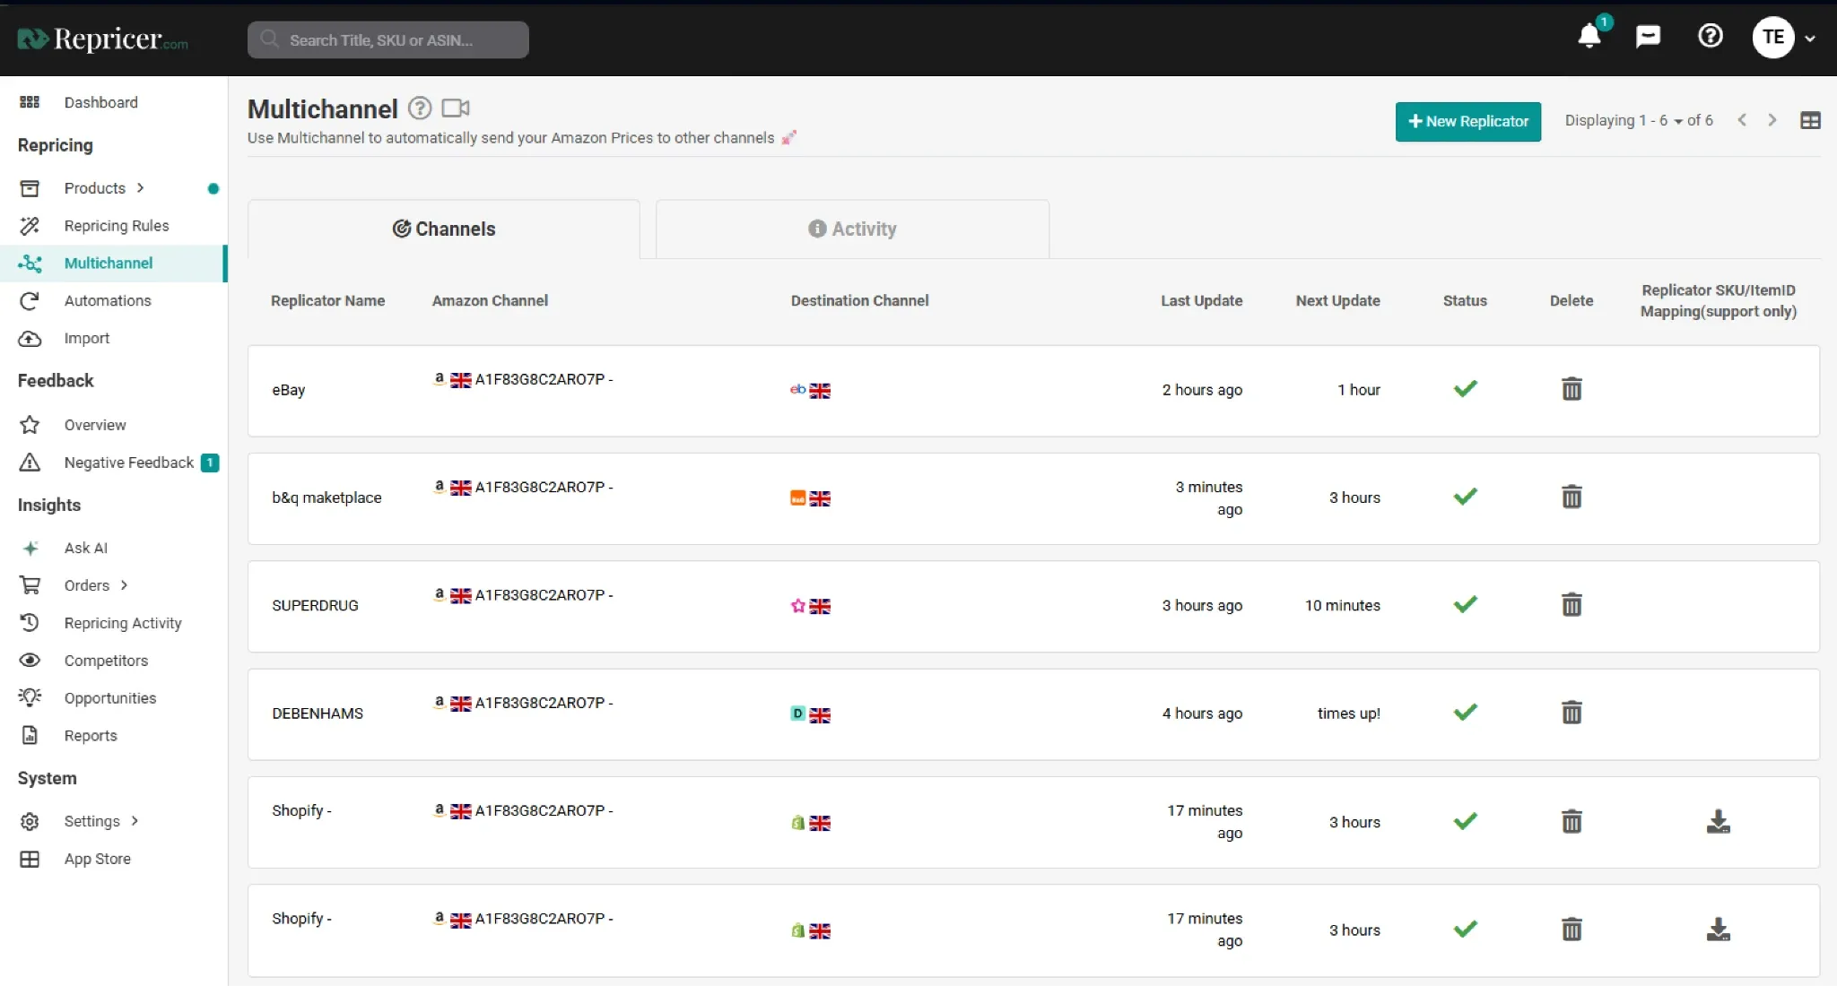Open Repricing Rules
Viewport: 1837px width, 986px height.
(x=117, y=226)
